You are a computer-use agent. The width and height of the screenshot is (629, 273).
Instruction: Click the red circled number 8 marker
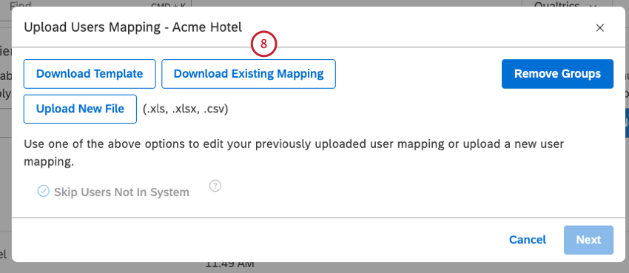click(x=263, y=44)
